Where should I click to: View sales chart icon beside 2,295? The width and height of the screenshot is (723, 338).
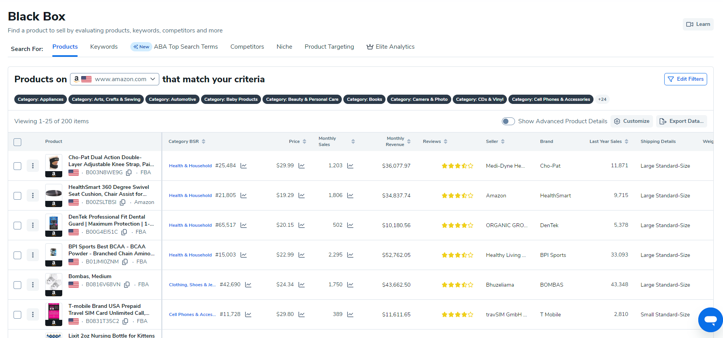[x=350, y=255]
